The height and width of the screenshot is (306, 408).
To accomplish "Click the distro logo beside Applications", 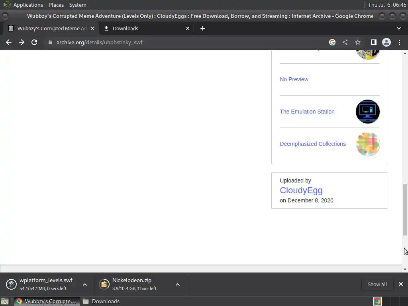I will tap(7, 5).
